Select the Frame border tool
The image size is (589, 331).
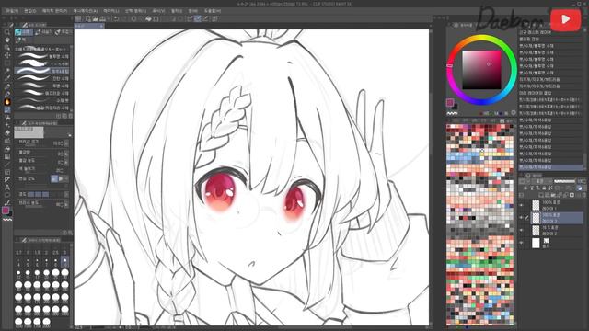point(7,172)
